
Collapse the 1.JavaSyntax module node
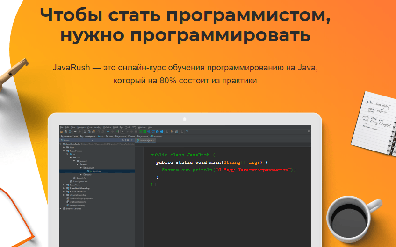coord(64,151)
